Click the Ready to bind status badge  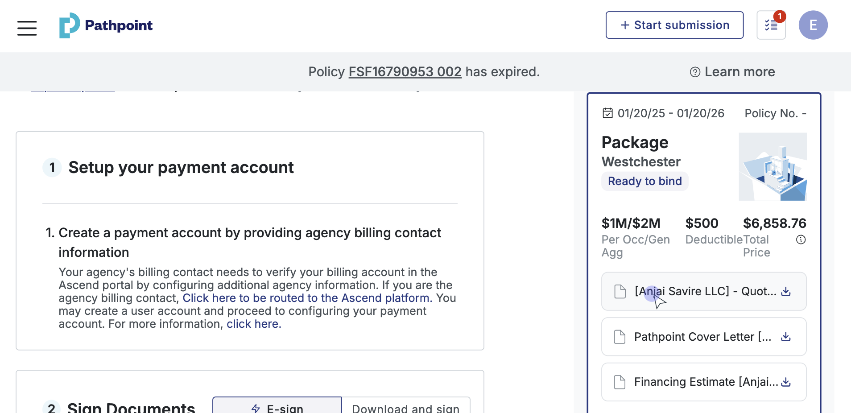pos(644,181)
